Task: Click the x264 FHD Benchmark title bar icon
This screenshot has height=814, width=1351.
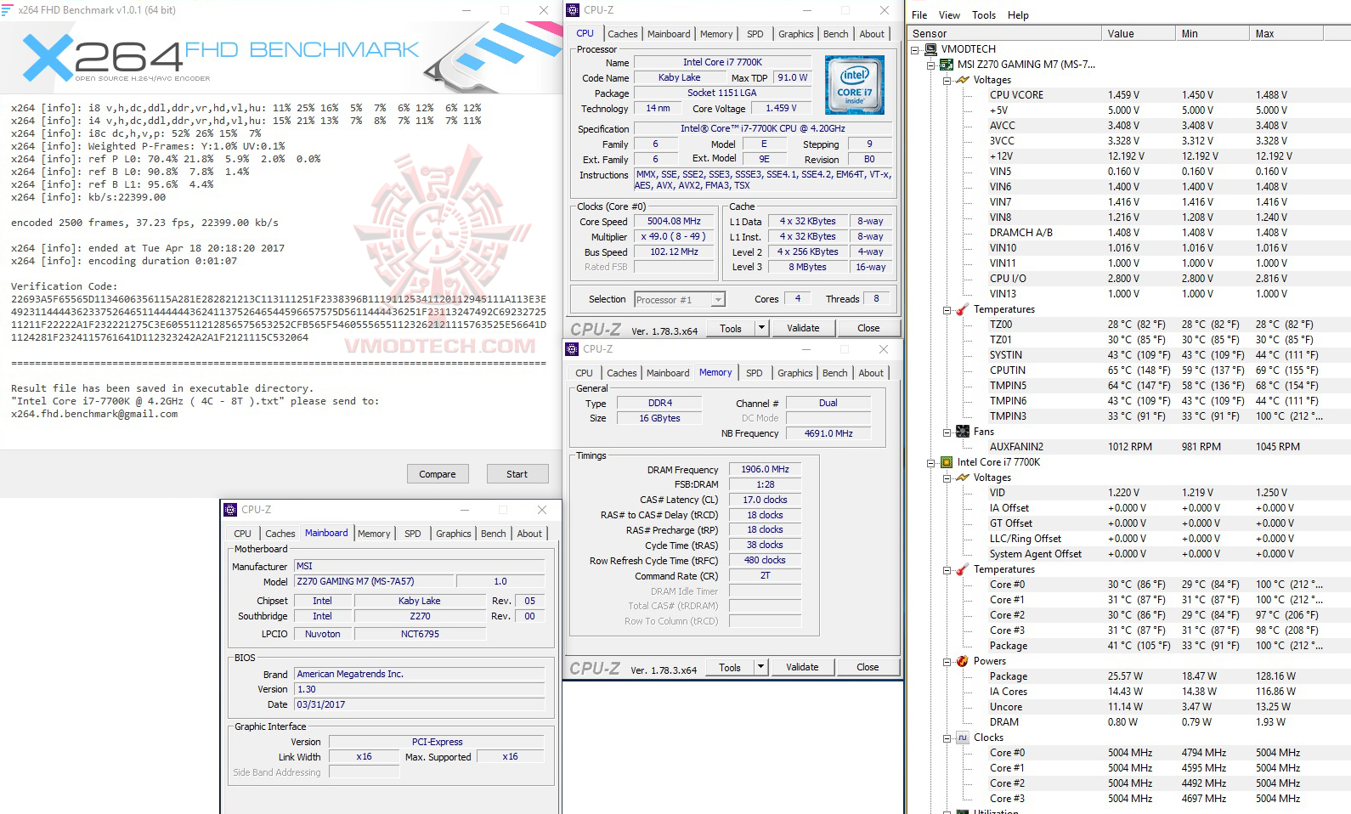Action: click(x=8, y=10)
